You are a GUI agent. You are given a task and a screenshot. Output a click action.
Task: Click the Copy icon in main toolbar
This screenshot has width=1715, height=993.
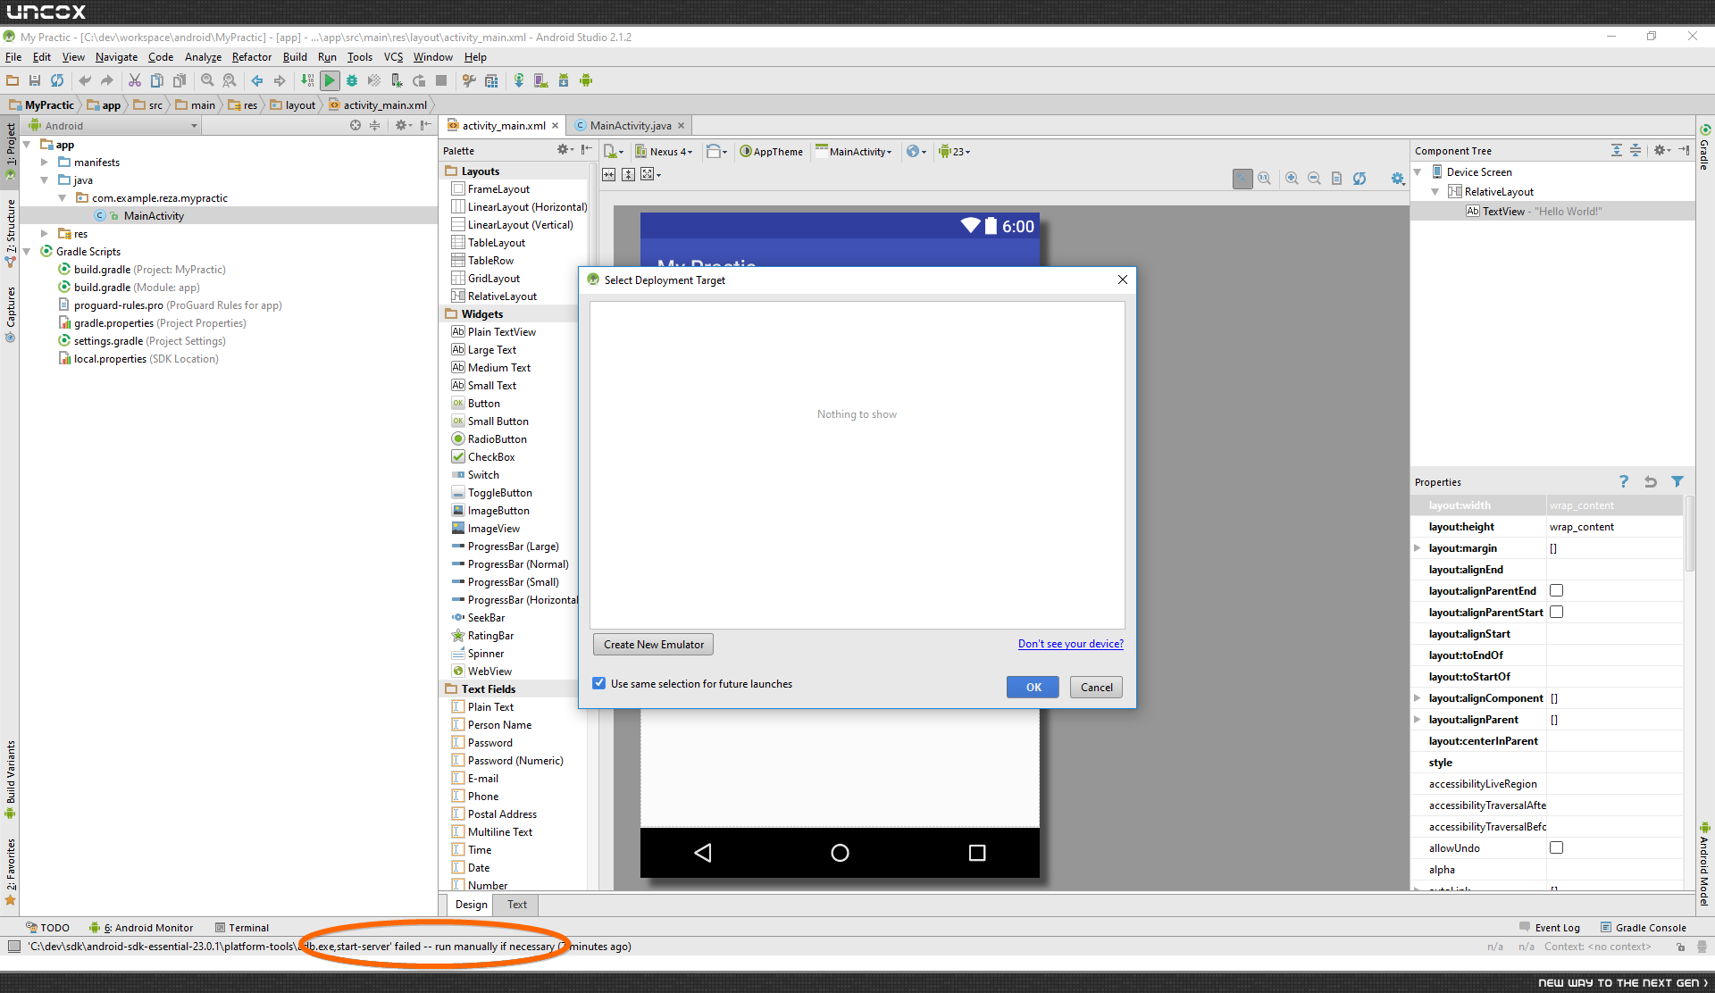[157, 80]
